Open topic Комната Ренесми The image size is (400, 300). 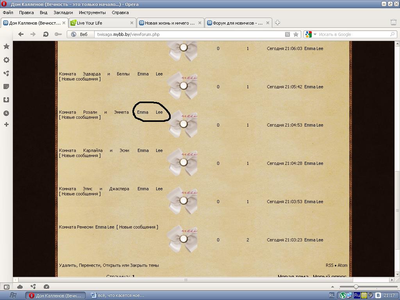click(x=76, y=227)
